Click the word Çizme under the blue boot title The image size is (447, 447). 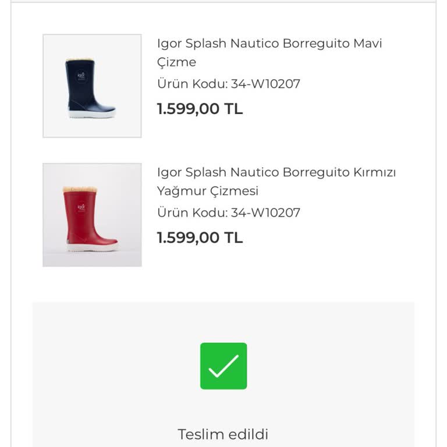pos(176,62)
